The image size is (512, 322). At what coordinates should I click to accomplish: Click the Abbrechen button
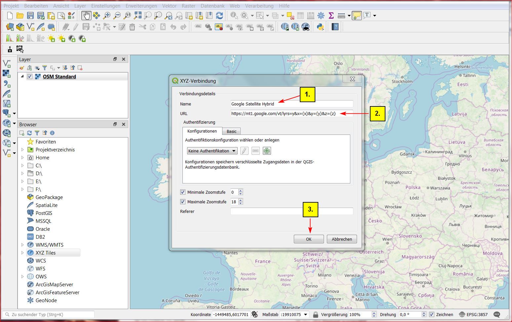pos(342,239)
